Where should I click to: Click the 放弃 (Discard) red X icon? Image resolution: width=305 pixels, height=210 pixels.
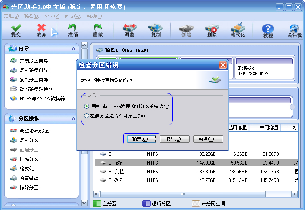[x=42, y=30]
